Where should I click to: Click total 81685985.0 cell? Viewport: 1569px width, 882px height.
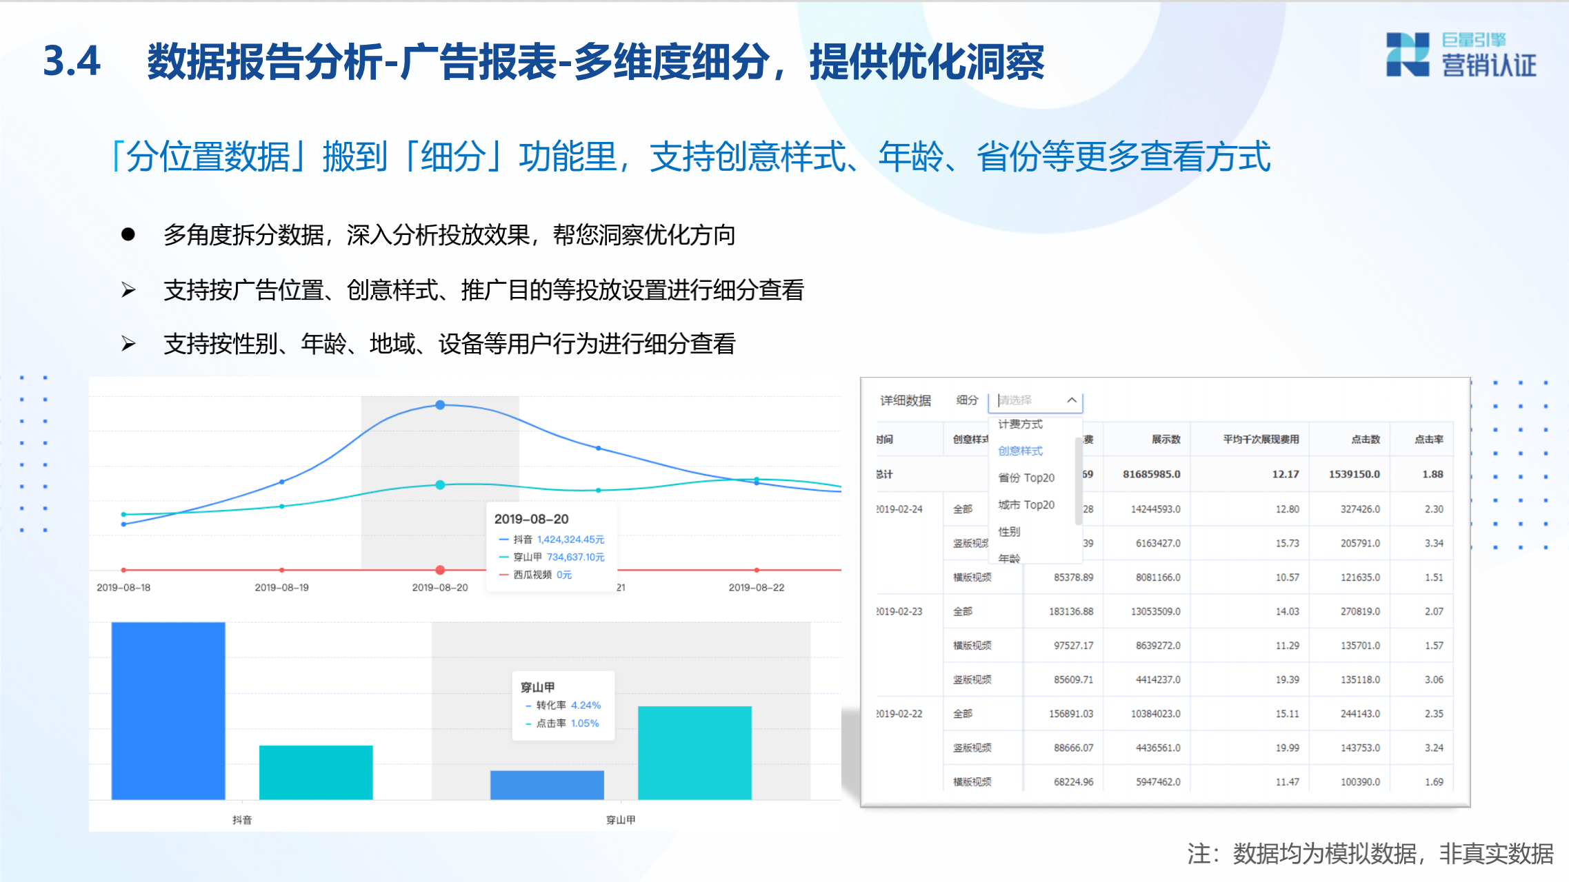tap(1152, 474)
